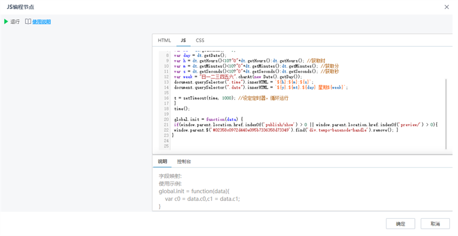Confirm with the 确定 button
The width and height of the screenshot is (458, 236).
400,224
